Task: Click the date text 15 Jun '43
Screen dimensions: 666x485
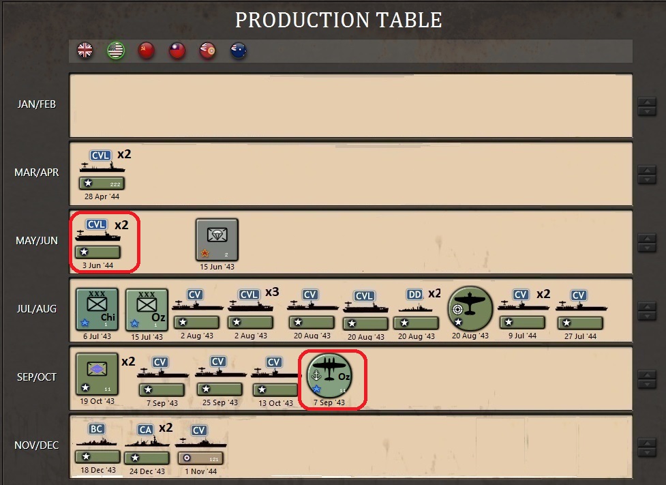Action: (217, 267)
